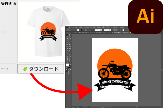Image resolution: width=163 pixels, height=108 pixels.
Task: Click the Adobe Illustrator Ai logo
Action: [x=146, y=16]
